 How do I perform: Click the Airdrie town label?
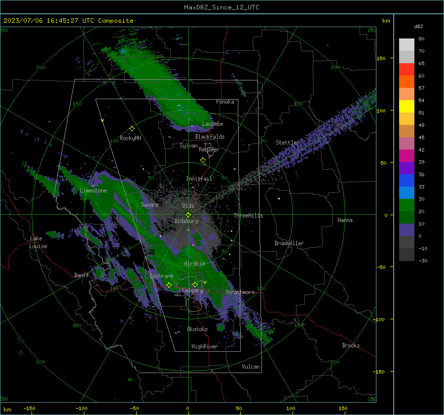(194, 264)
